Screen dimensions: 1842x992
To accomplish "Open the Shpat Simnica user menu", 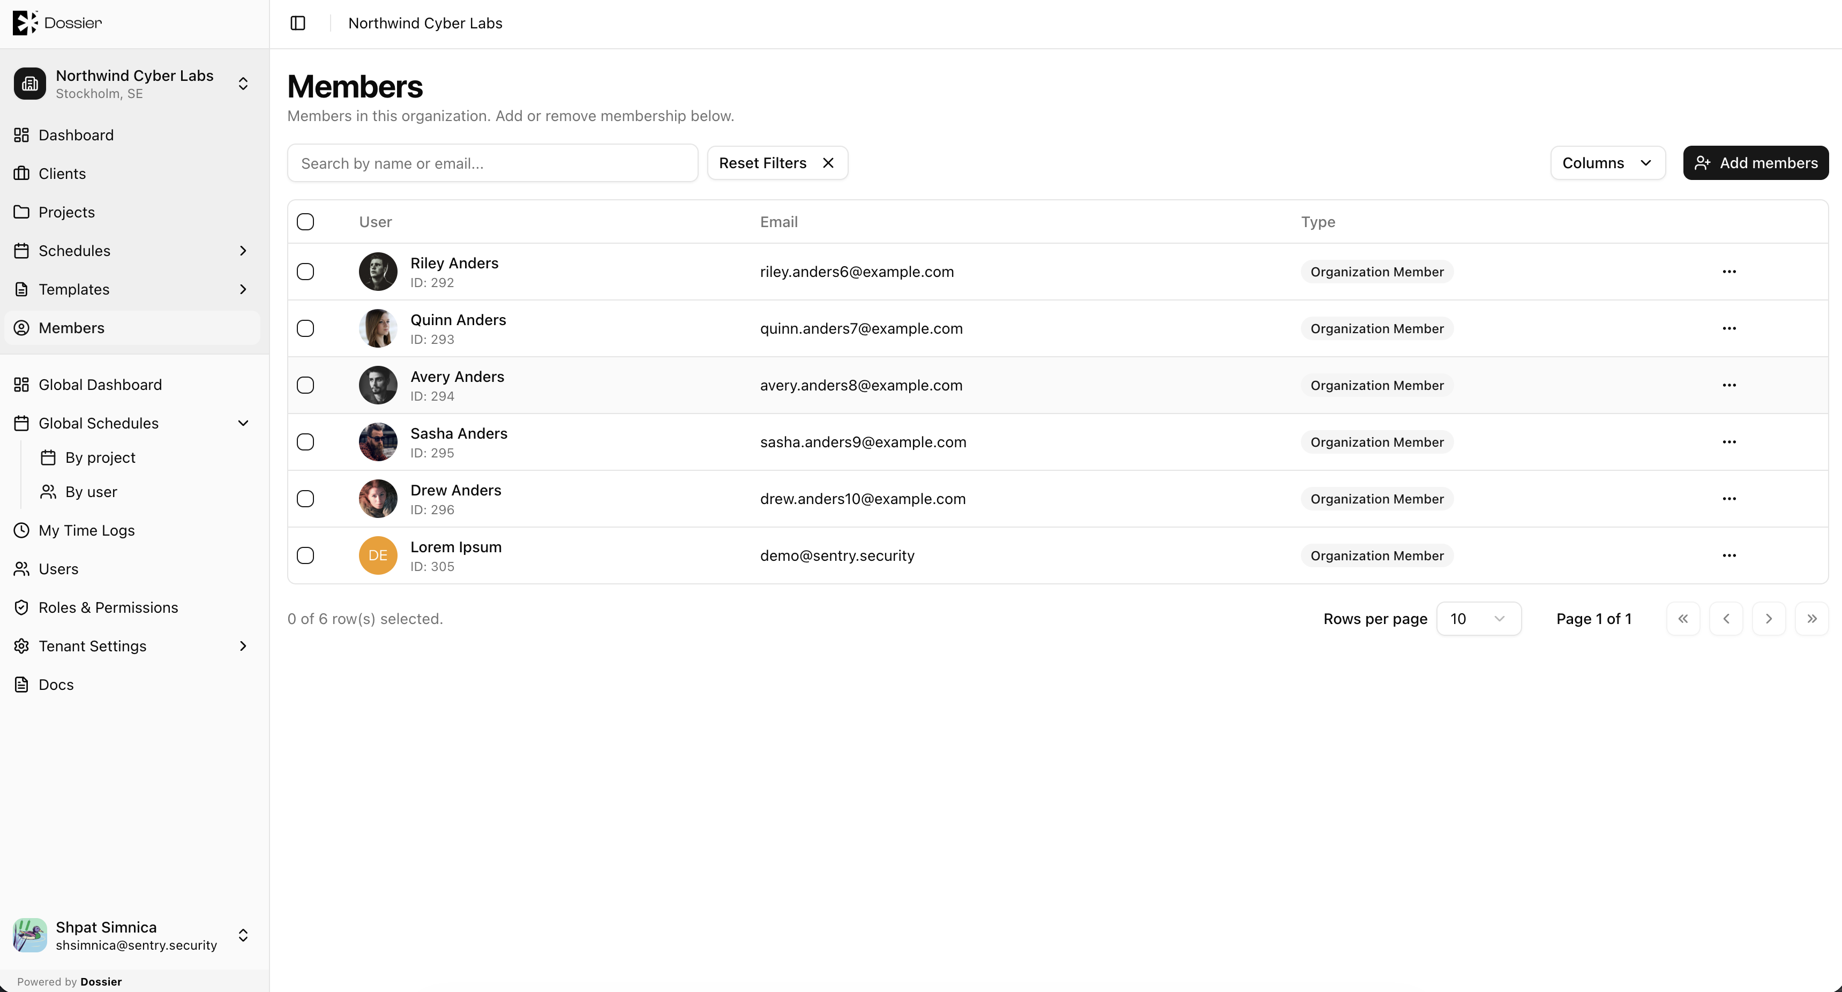I will 132,936.
